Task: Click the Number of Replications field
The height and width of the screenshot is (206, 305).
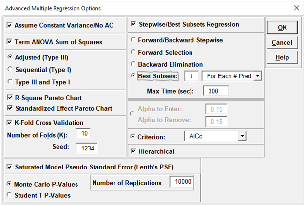Action: pos(182,182)
